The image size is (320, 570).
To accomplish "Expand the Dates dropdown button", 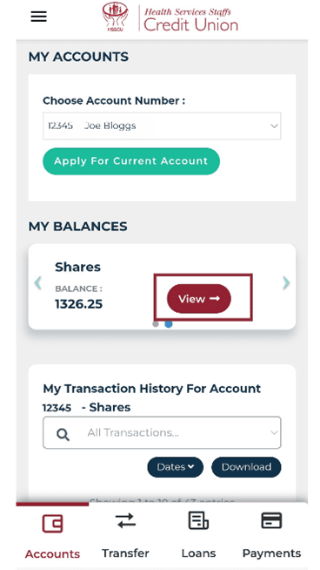I will pyautogui.click(x=176, y=467).
